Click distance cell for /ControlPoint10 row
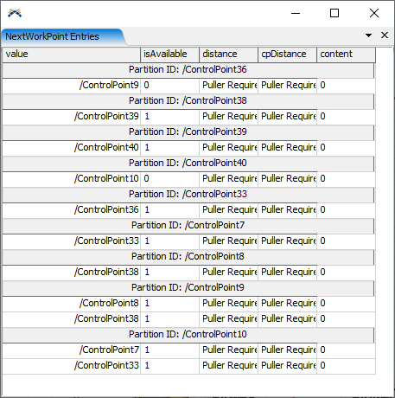 229,179
